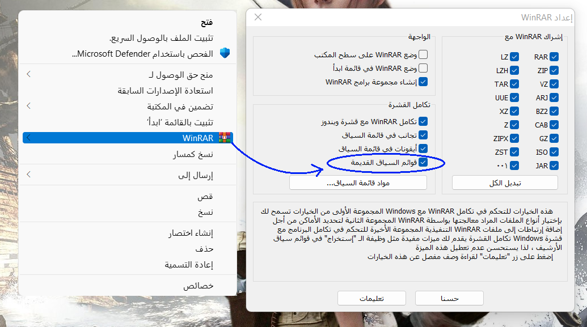
Task: Click the 'إشراك WinRAR مع' group label
Action: pos(534,37)
